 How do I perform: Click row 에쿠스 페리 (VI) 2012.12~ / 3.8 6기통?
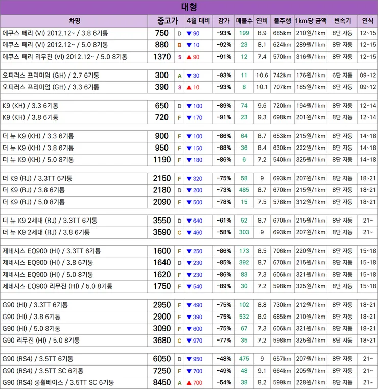point(189,33)
